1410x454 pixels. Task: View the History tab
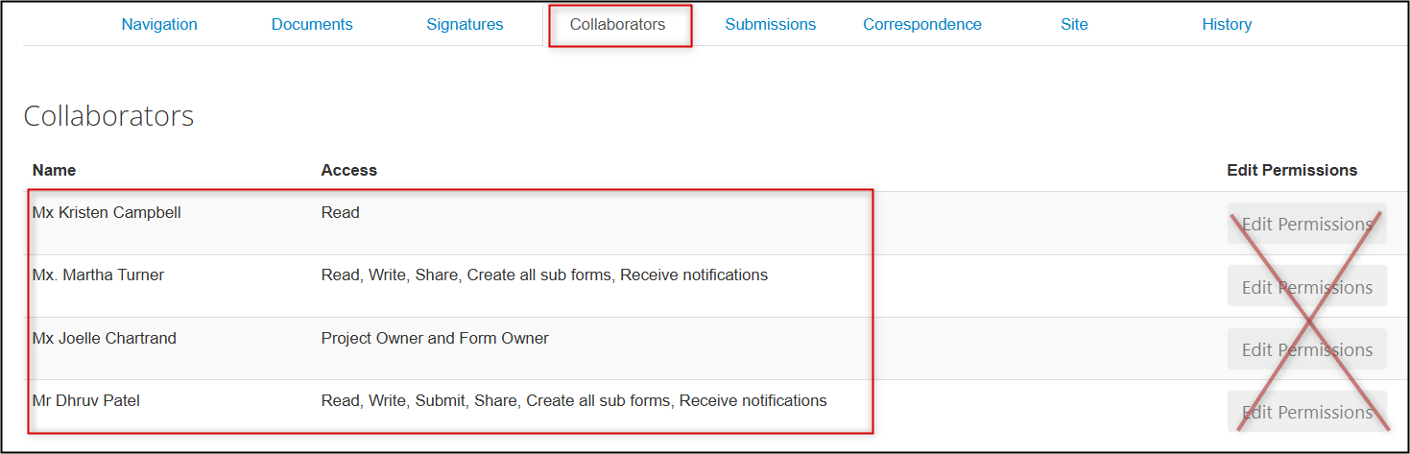tap(1227, 25)
